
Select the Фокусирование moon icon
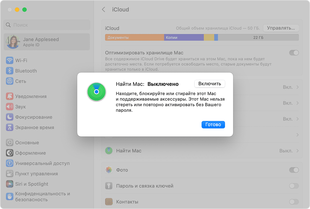tap(10, 117)
